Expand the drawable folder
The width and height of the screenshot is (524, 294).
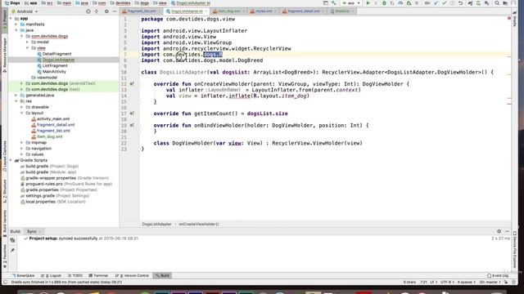22,107
